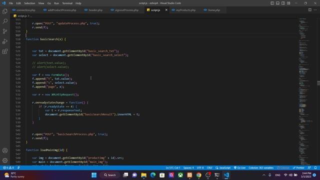Toggle the bottom panel layout icon

(278, 3)
